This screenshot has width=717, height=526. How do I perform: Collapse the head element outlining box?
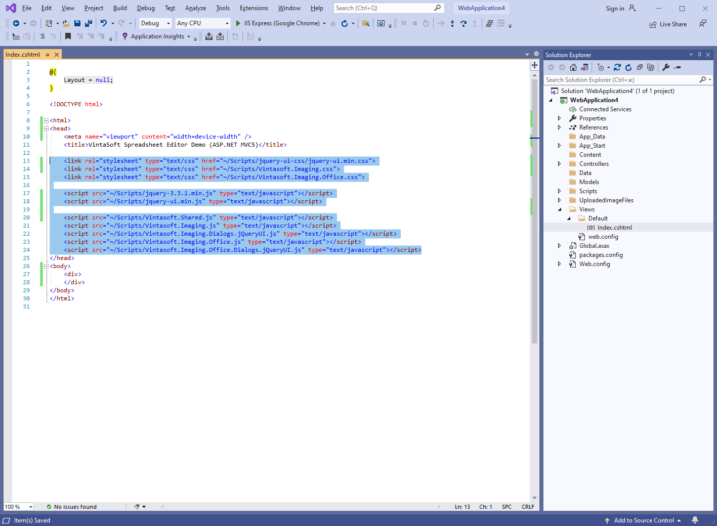coord(46,128)
